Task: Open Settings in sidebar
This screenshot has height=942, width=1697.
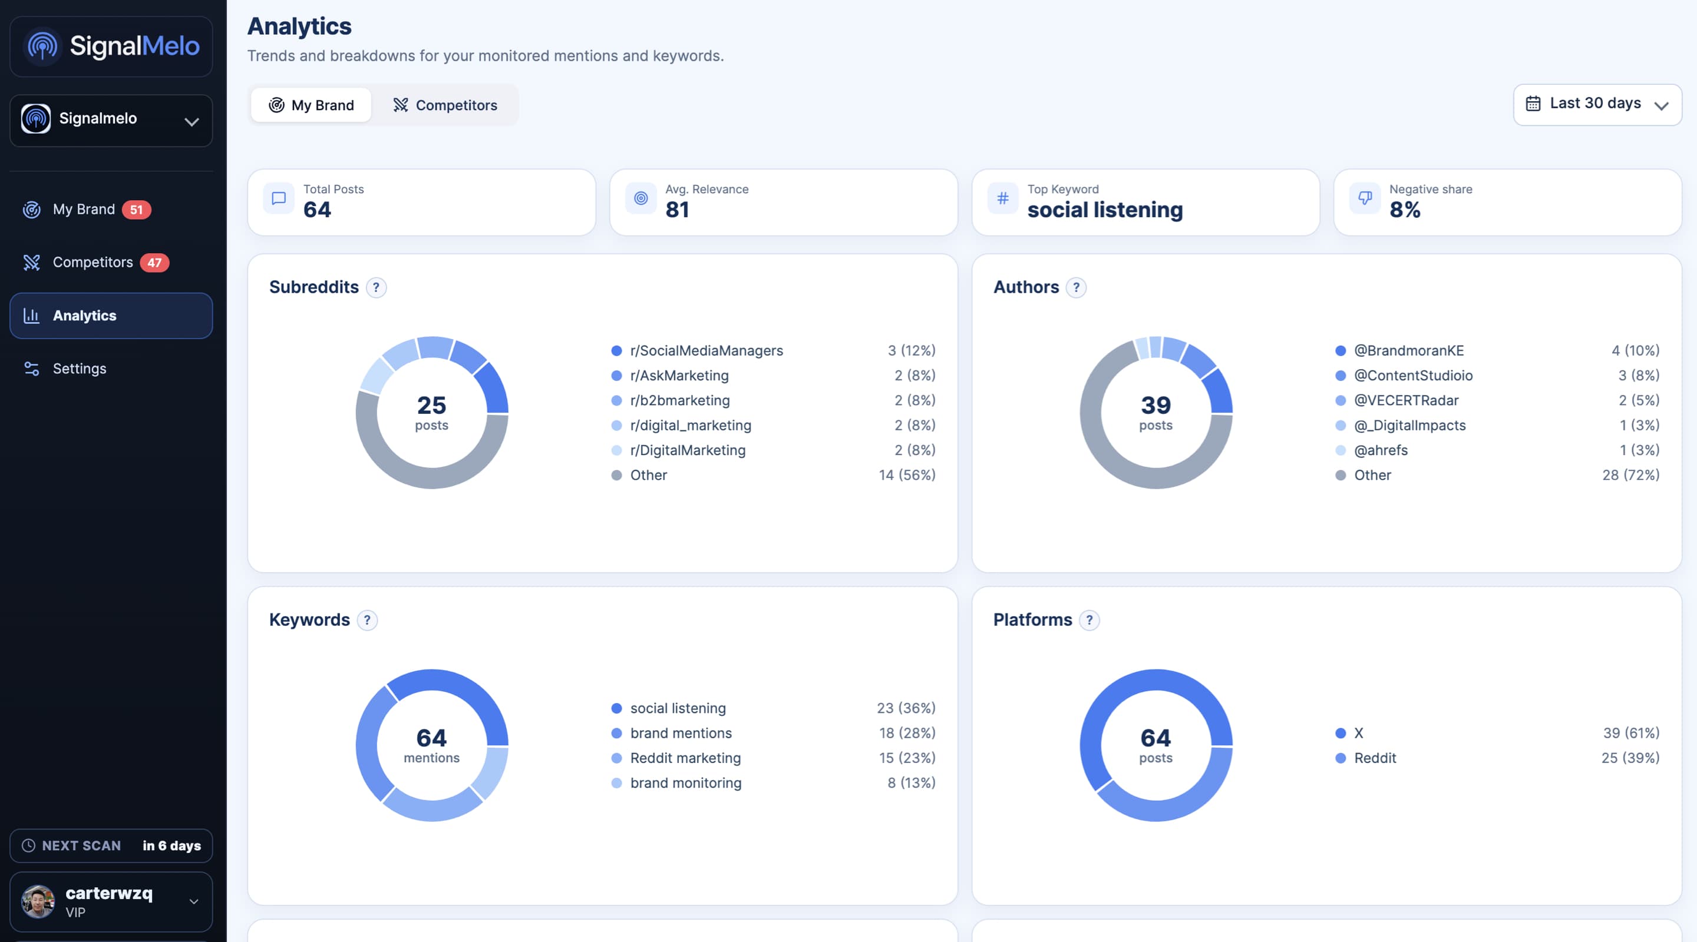Action: (x=111, y=369)
